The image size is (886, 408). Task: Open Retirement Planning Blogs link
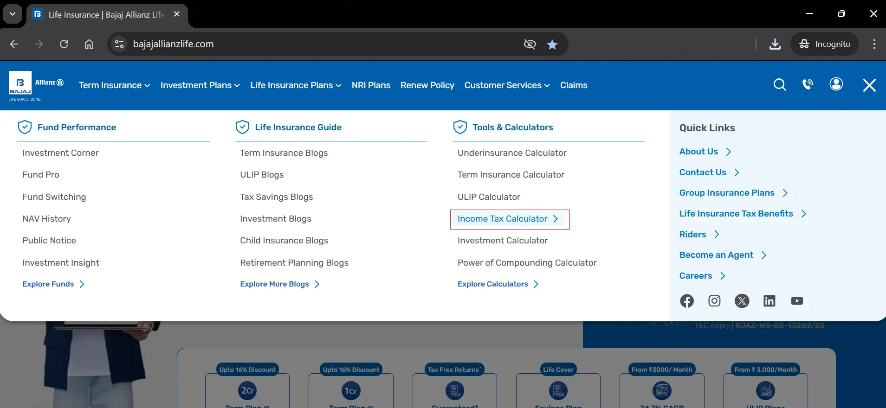pyautogui.click(x=294, y=263)
